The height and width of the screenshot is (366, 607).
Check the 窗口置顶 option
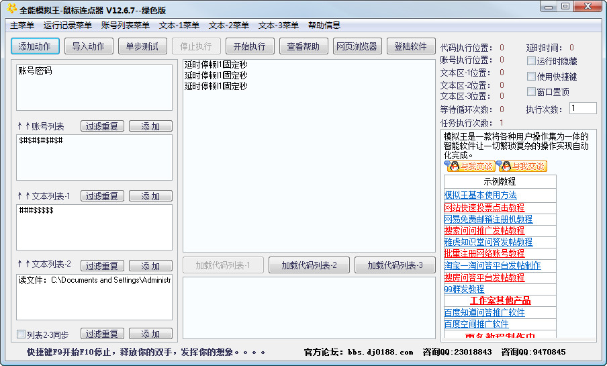tap(531, 92)
